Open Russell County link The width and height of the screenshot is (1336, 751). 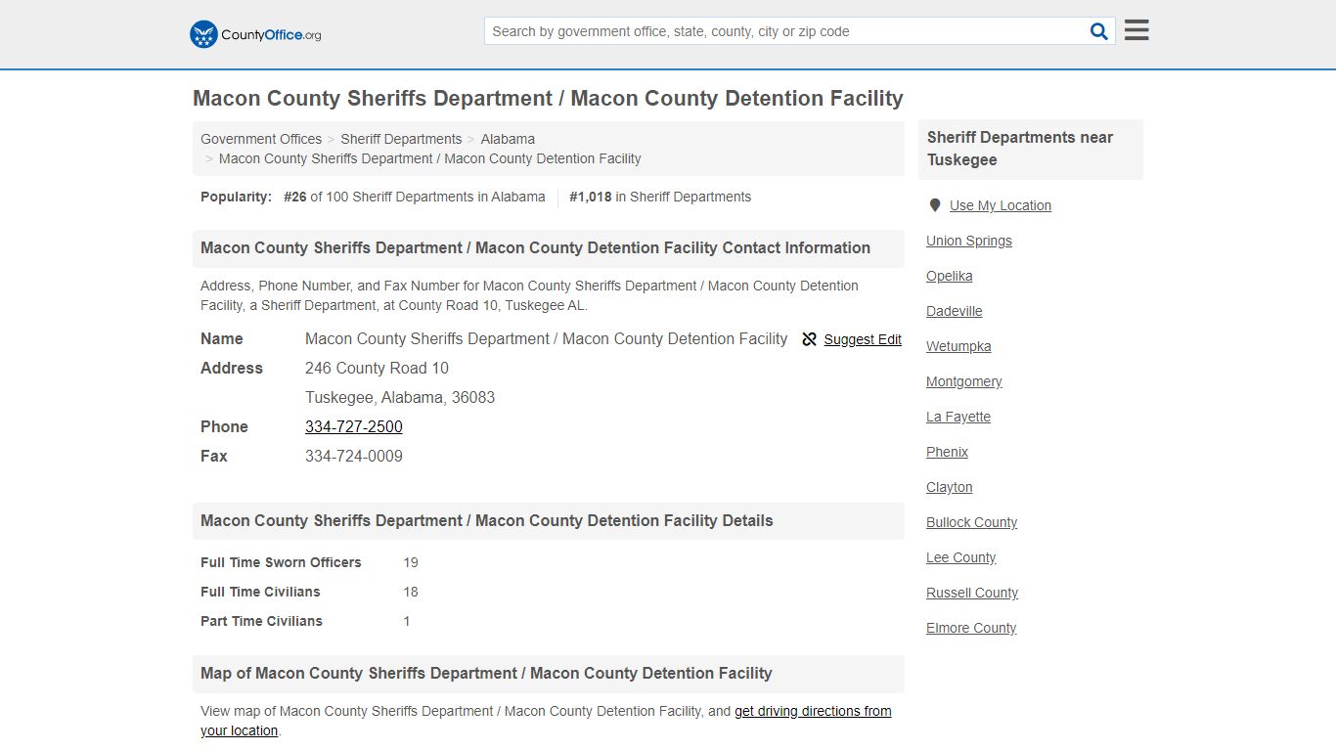972,593
